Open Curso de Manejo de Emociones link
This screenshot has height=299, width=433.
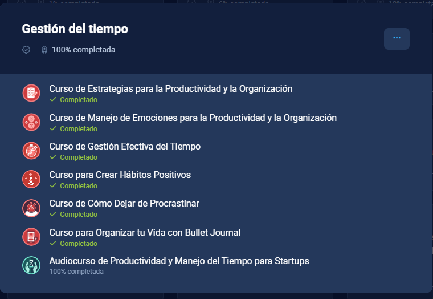pos(193,118)
